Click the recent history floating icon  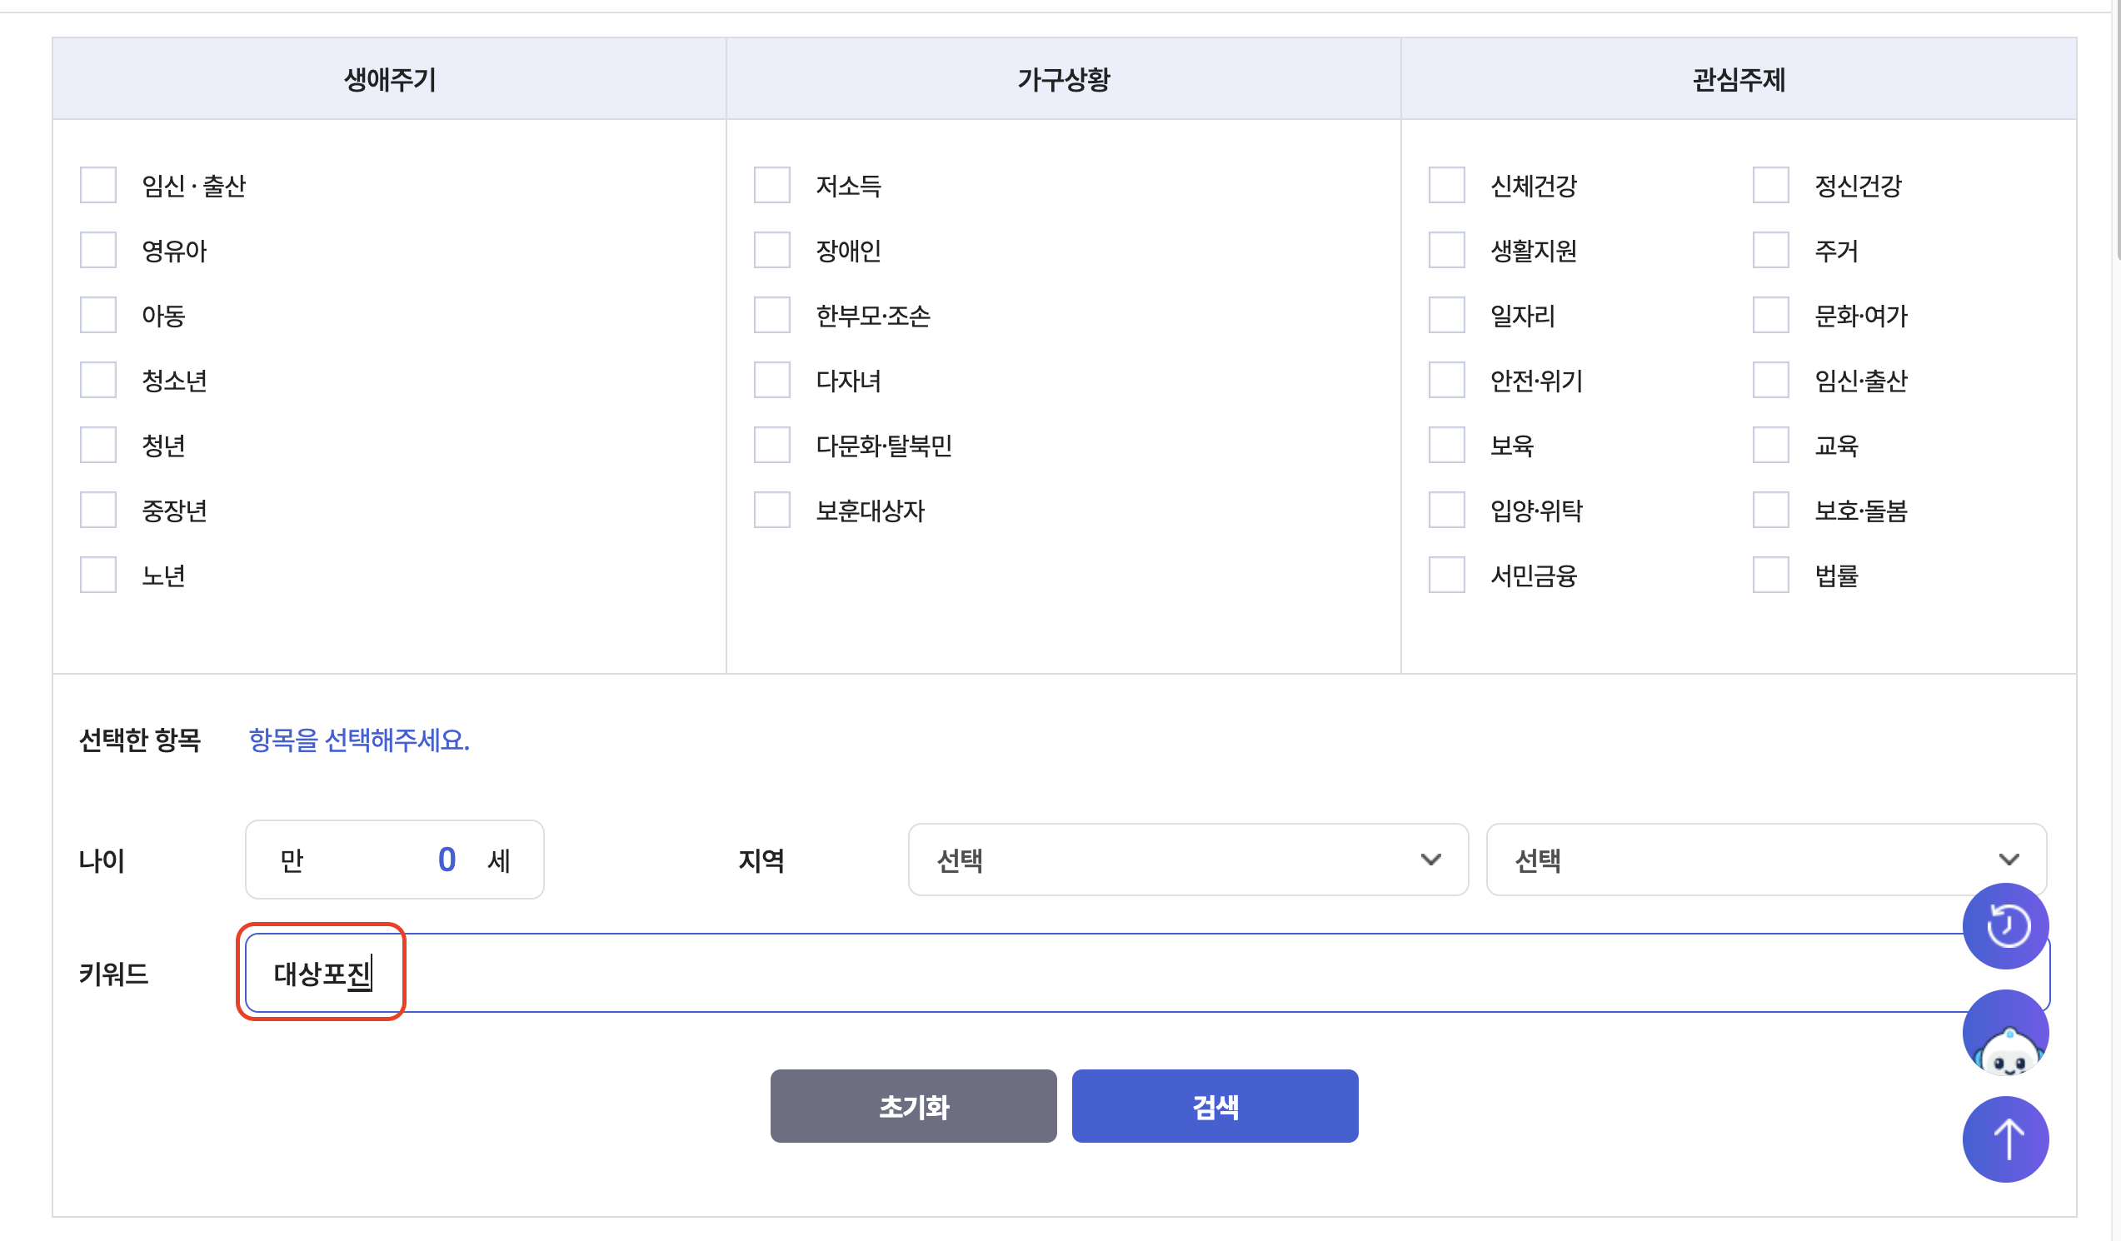[x=2008, y=926]
